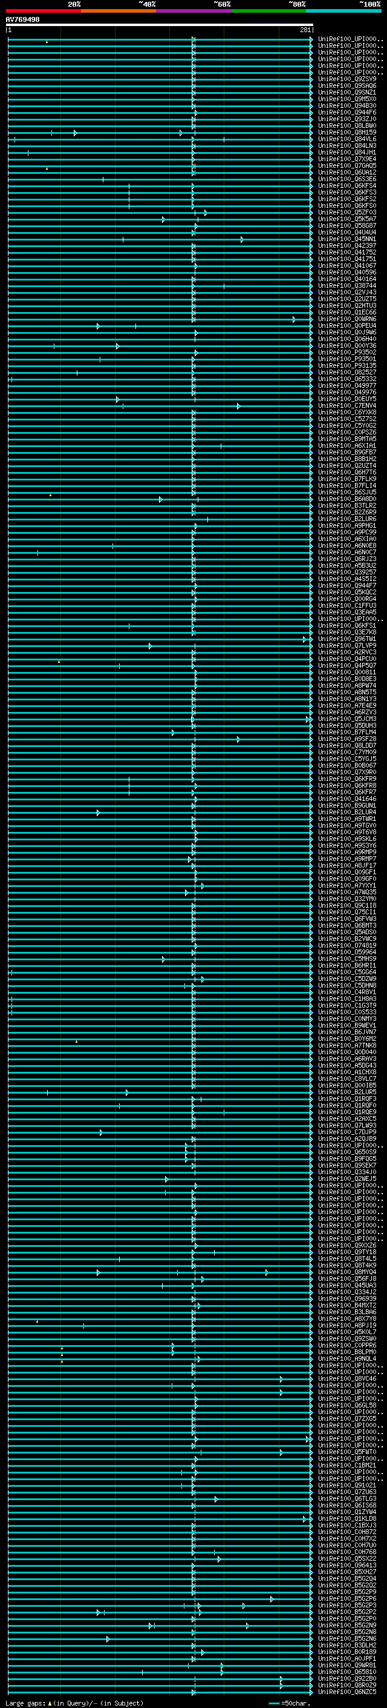
Task: Select label UniRef100_B7FLK9
Action: coord(347,479)
